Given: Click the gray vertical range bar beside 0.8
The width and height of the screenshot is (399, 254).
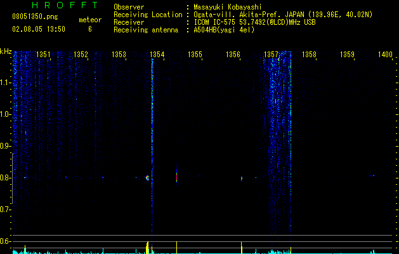Looking at the screenshot, I should (13, 178).
